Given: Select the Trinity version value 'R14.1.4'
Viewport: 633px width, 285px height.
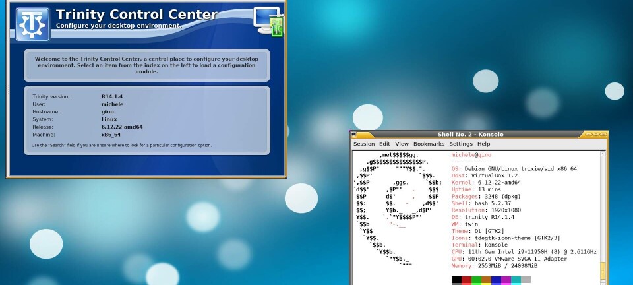Looking at the screenshot, I should point(112,96).
